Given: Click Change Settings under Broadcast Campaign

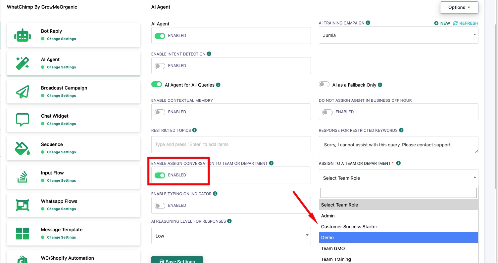Looking at the screenshot, I should tap(62, 95).
